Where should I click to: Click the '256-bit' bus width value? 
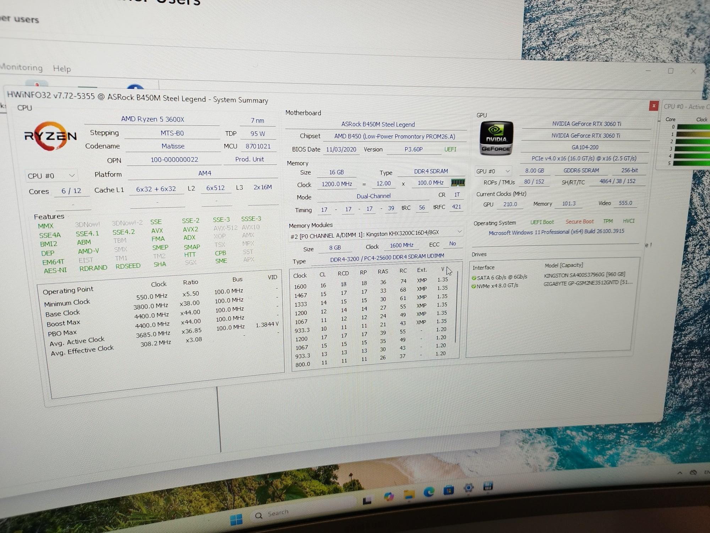629,170
